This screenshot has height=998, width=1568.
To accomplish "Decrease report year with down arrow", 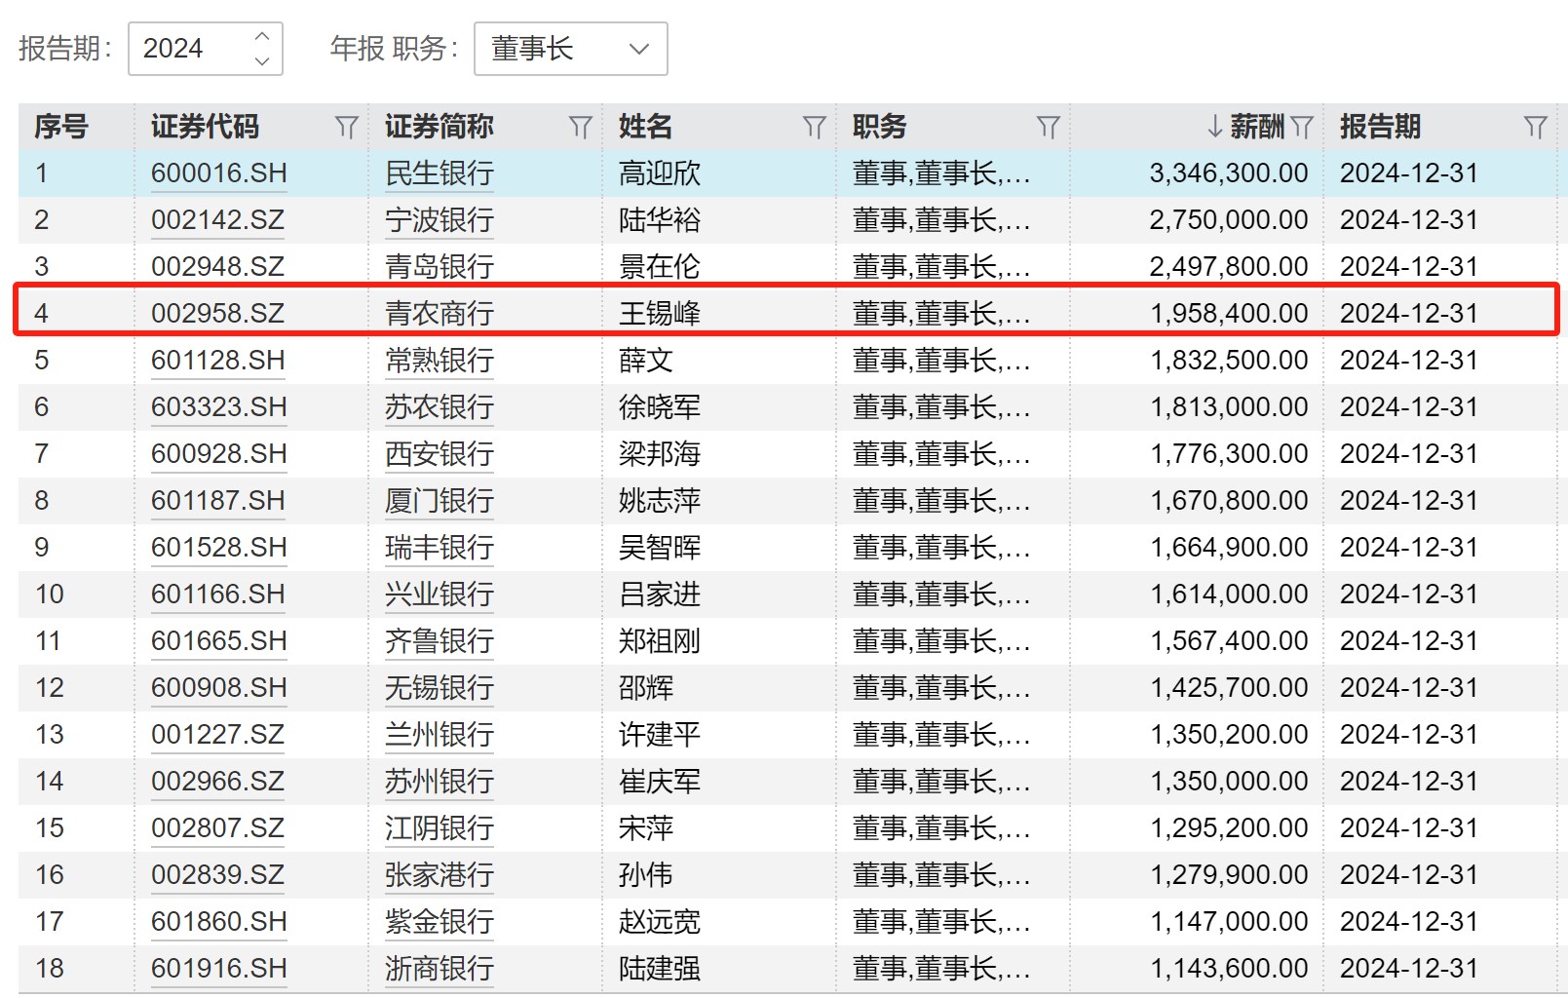I will 261,60.
